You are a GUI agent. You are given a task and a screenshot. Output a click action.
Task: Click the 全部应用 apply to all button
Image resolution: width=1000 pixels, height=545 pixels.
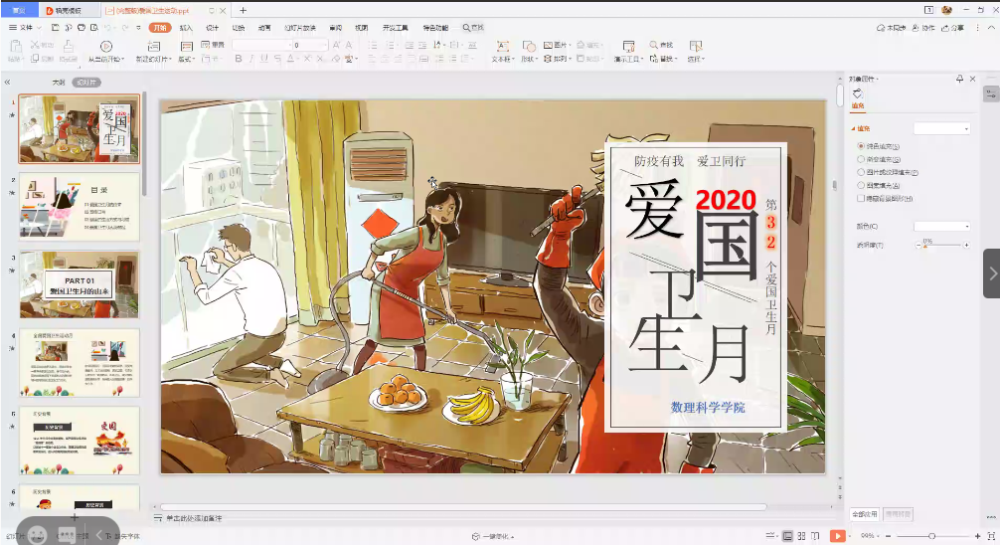click(864, 514)
